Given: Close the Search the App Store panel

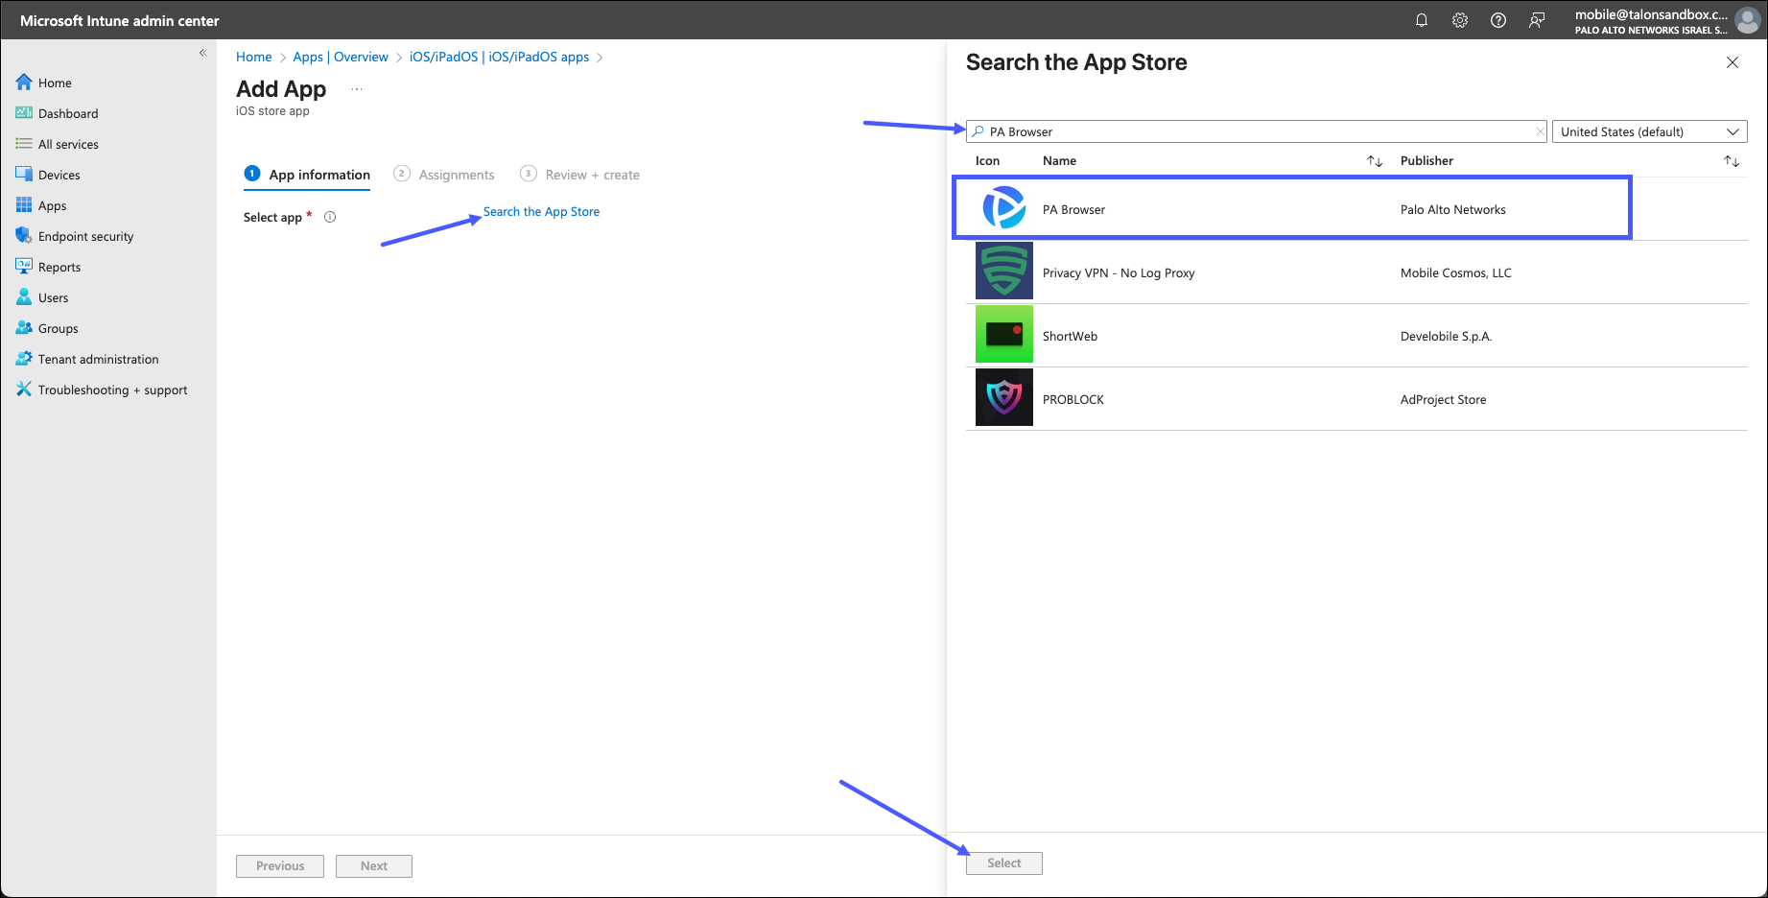Looking at the screenshot, I should click(1733, 62).
